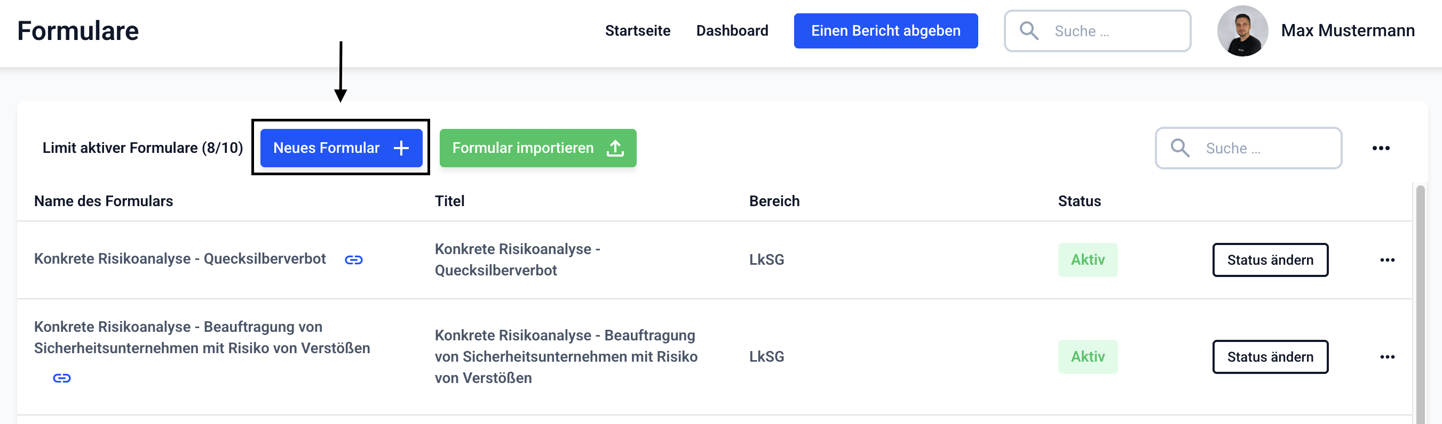Screen dimensions: 1442x424
Task: Open the three-dot menu in the Quecksilberverbot row
Action: click(1386, 260)
